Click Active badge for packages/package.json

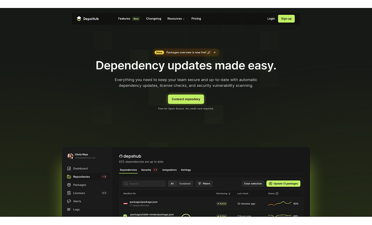click(x=222, y=204)
